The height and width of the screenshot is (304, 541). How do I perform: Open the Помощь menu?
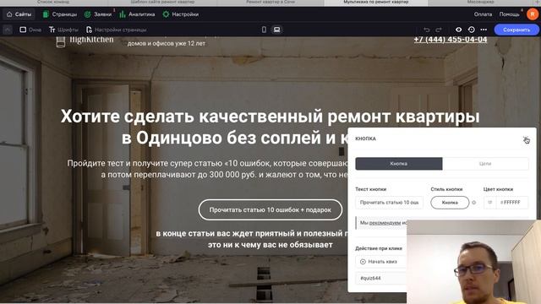pyautogui.click(x=509, y=14)
